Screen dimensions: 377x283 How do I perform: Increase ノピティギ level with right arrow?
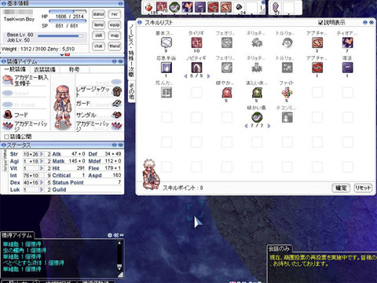[x=208, y=76]
